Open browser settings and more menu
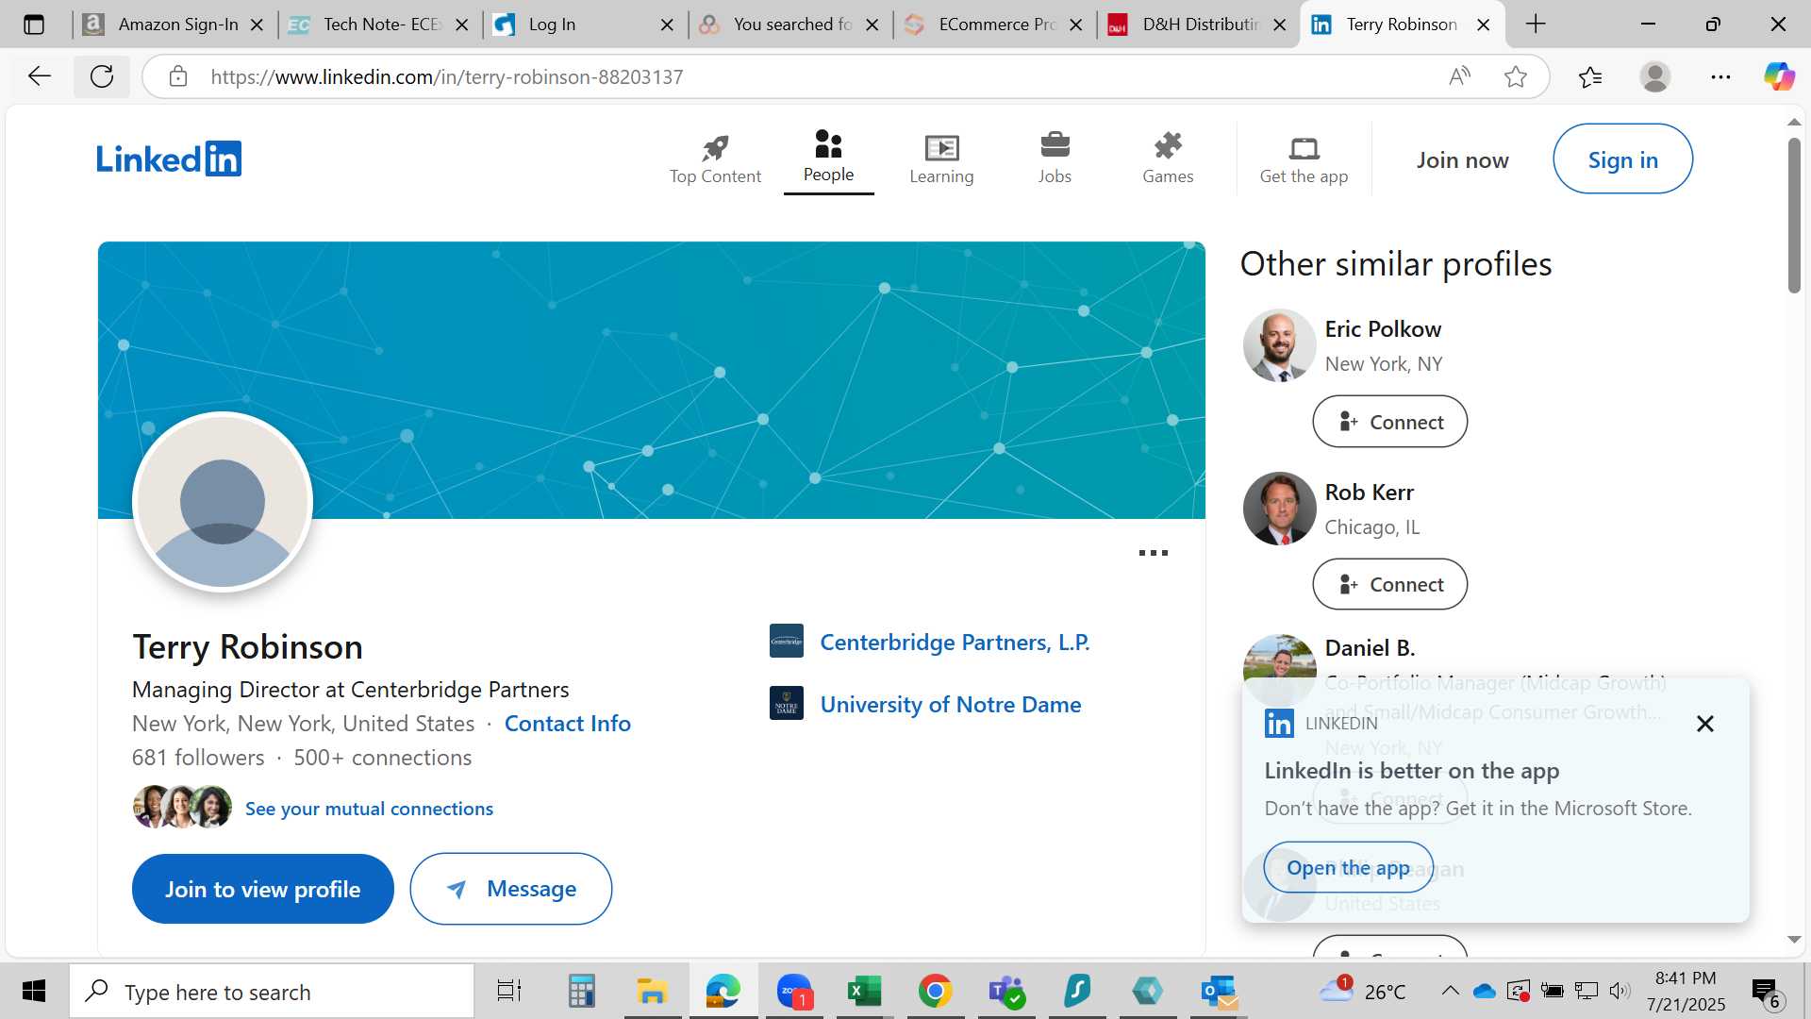This screenshot has width=1811, height=1019. pos(1720,76)
